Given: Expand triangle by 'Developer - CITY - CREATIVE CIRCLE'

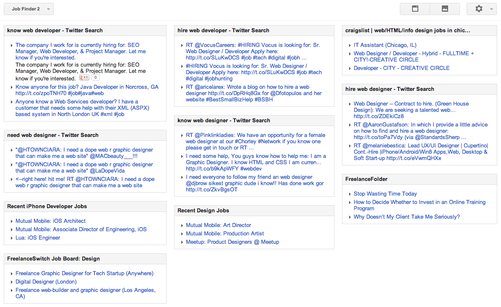Looking at the screenshot, I should [x=350, y=69].
